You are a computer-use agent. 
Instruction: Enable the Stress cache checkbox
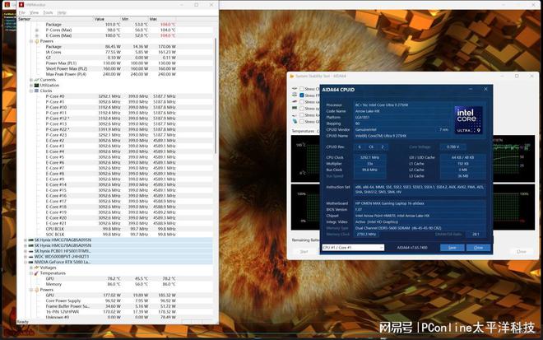(302, 102)
